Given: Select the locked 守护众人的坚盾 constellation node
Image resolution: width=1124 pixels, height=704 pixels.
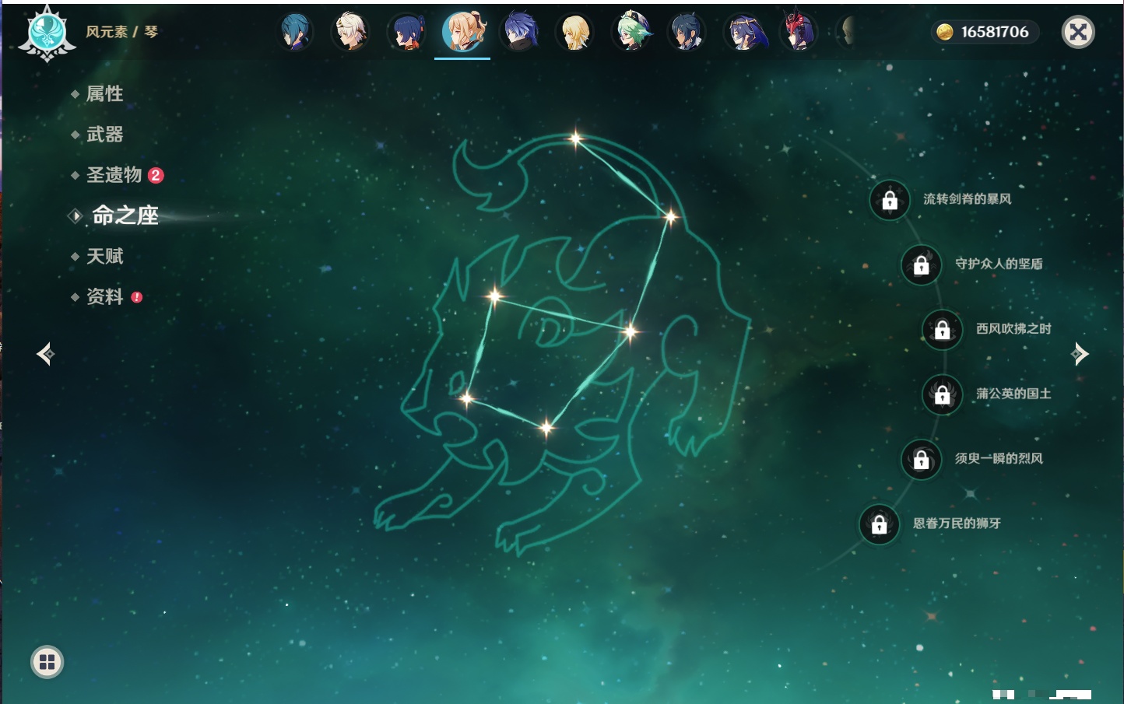Looking at the screenshot, I should [921, 264].
